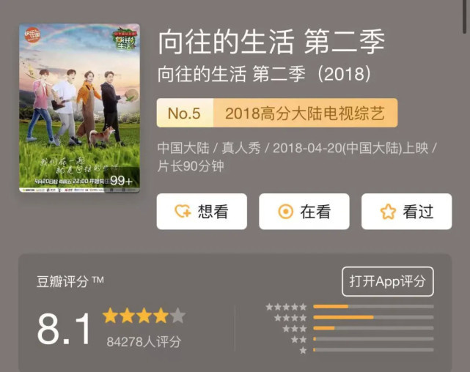Mark show as 看过
This screenshot has width=470, height=372.
pyautogui.click(x=407, y=212)
